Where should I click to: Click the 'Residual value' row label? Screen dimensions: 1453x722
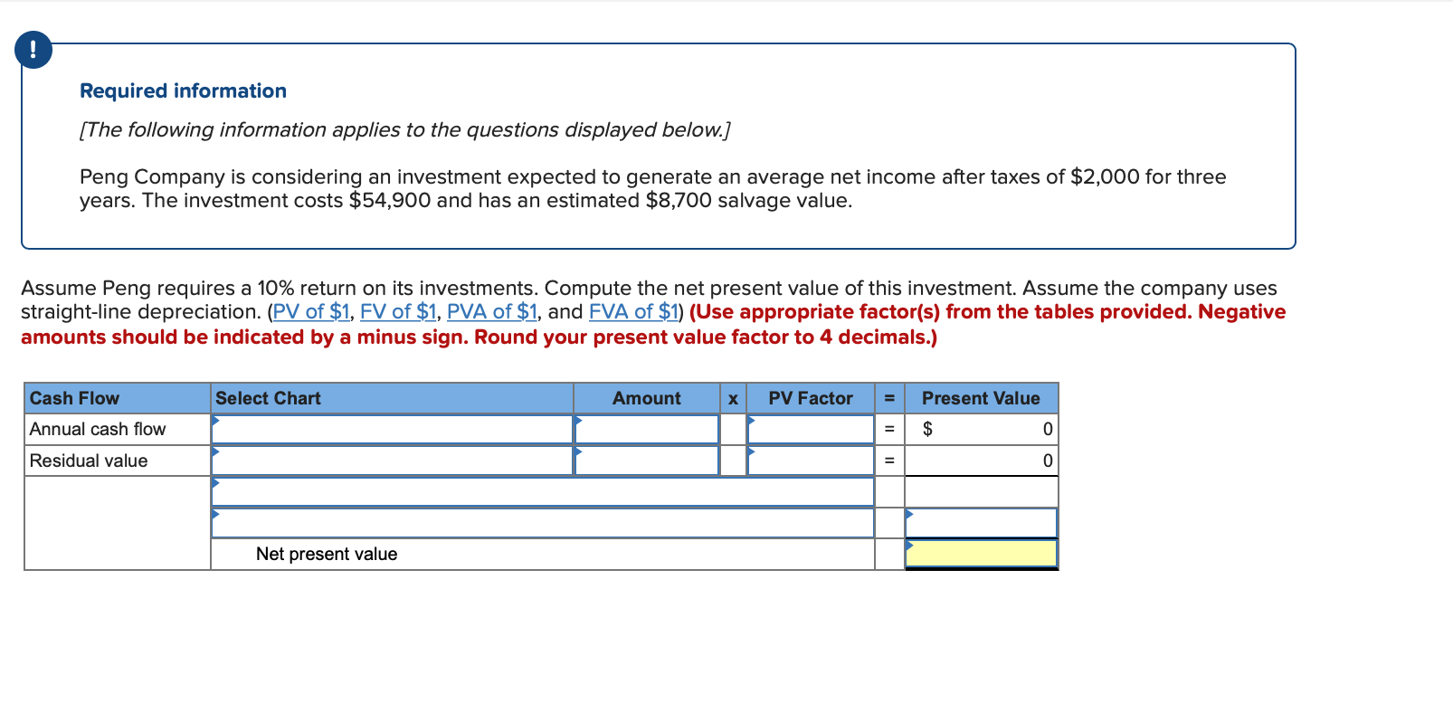point(89,461)
